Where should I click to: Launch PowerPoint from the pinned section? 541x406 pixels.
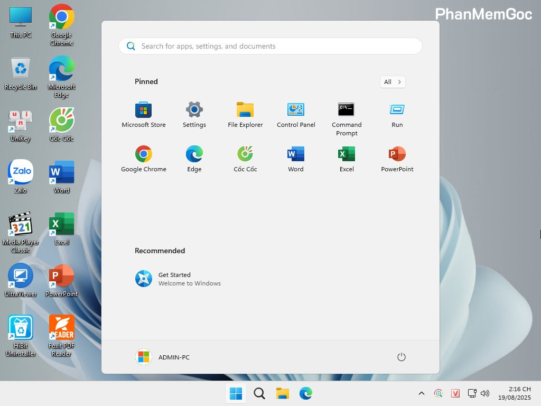pos(397,159)
